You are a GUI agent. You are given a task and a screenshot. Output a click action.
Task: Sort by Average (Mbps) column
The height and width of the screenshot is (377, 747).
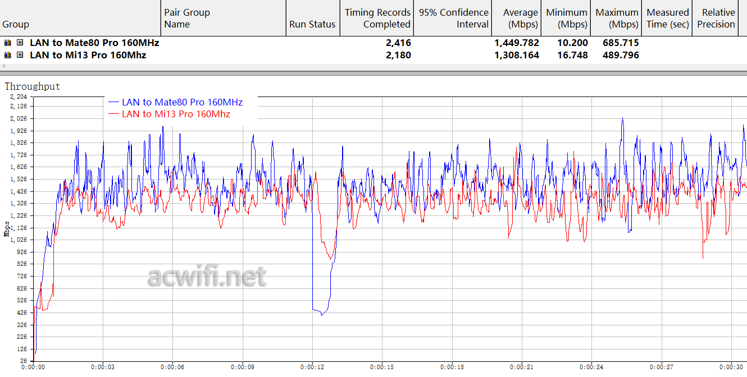tap(520, 19)
